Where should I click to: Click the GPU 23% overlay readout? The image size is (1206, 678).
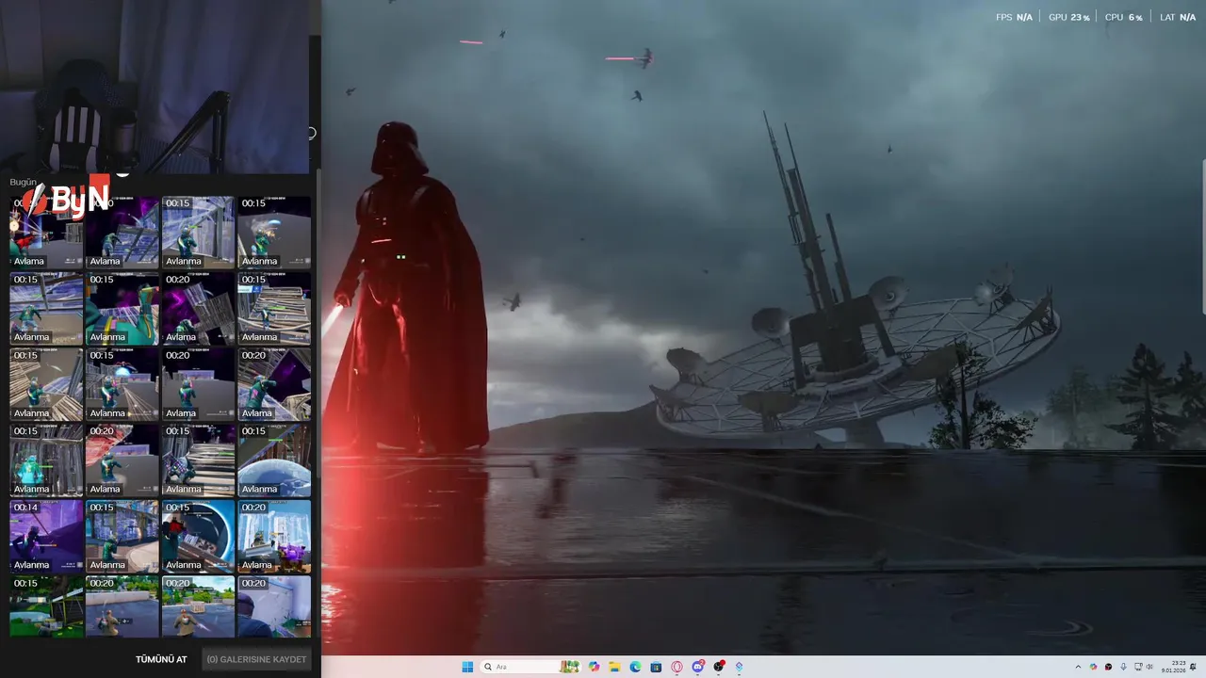tap(1068, 17)
